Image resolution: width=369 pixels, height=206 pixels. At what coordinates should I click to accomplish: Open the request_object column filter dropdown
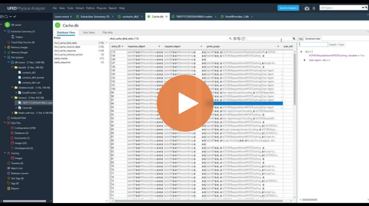tap(201, 46)
